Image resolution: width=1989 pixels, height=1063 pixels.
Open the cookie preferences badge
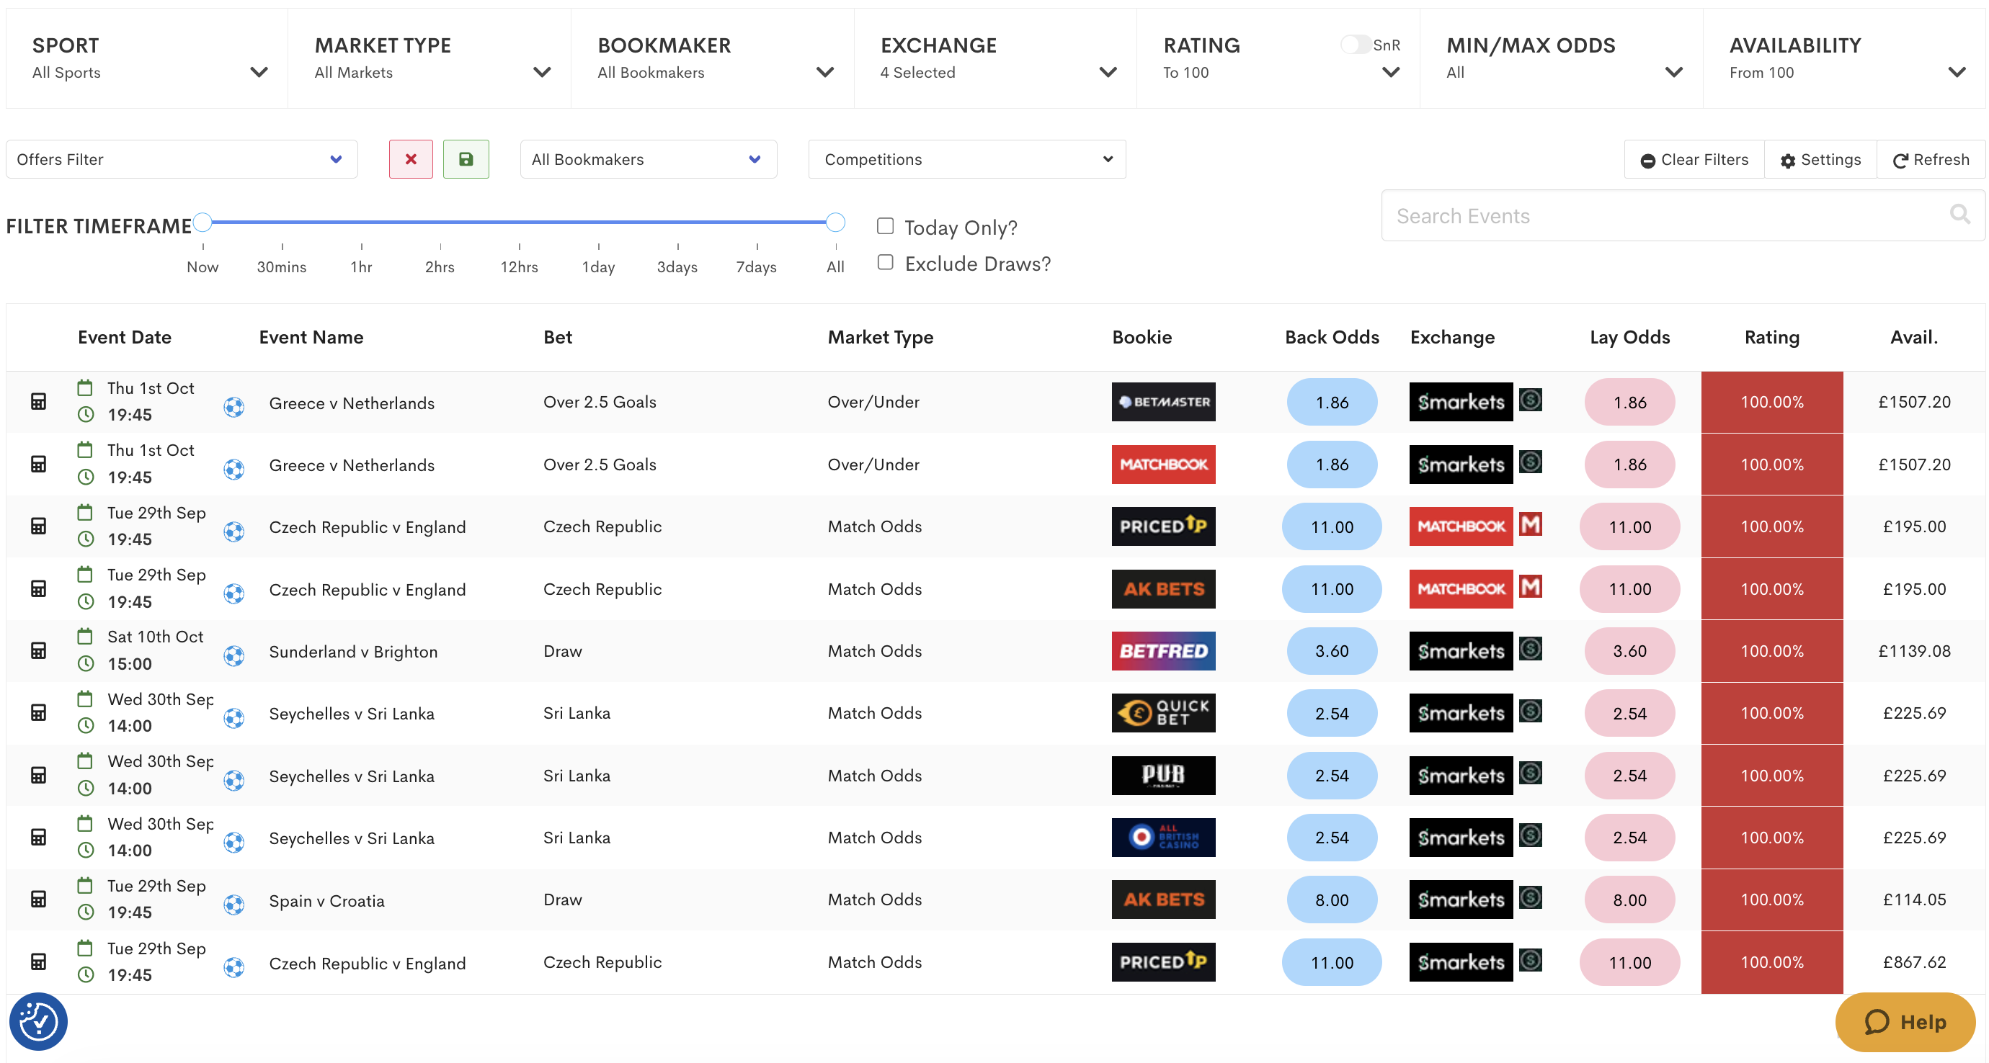pyautogui.click(x=37, y=1021)
